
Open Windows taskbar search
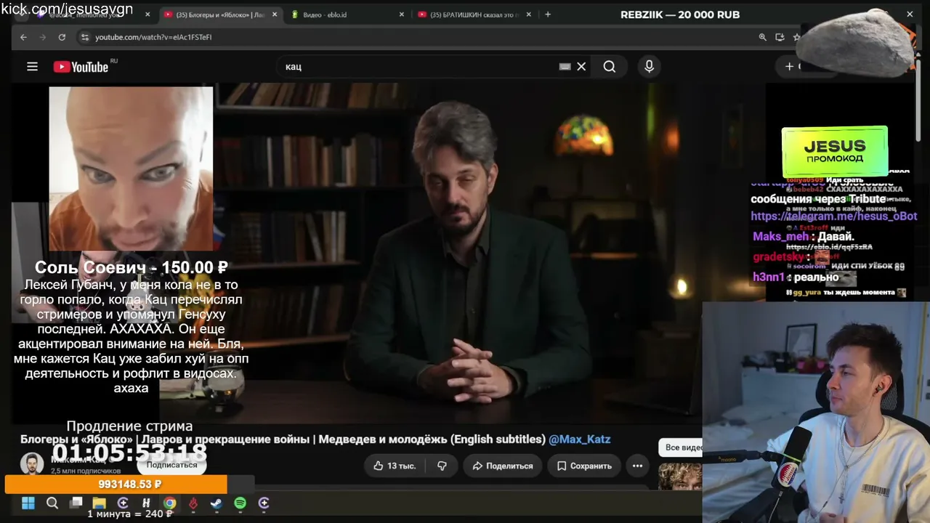[52, 503]
